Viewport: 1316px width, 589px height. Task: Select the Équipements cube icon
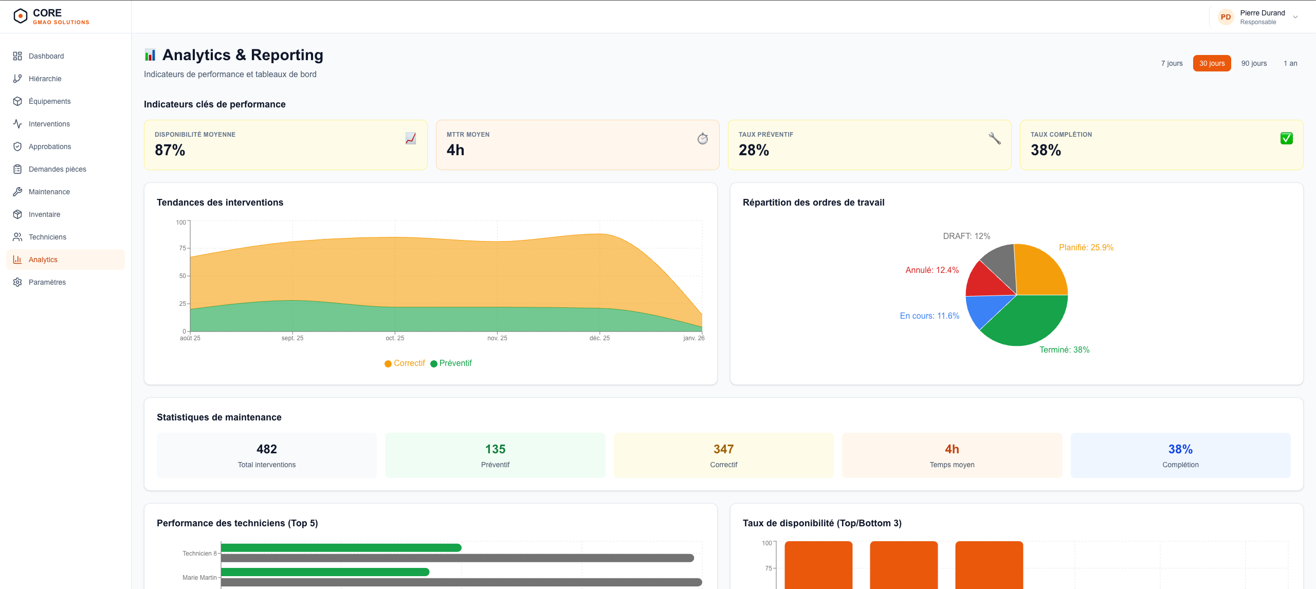click(x=17, y=101)
